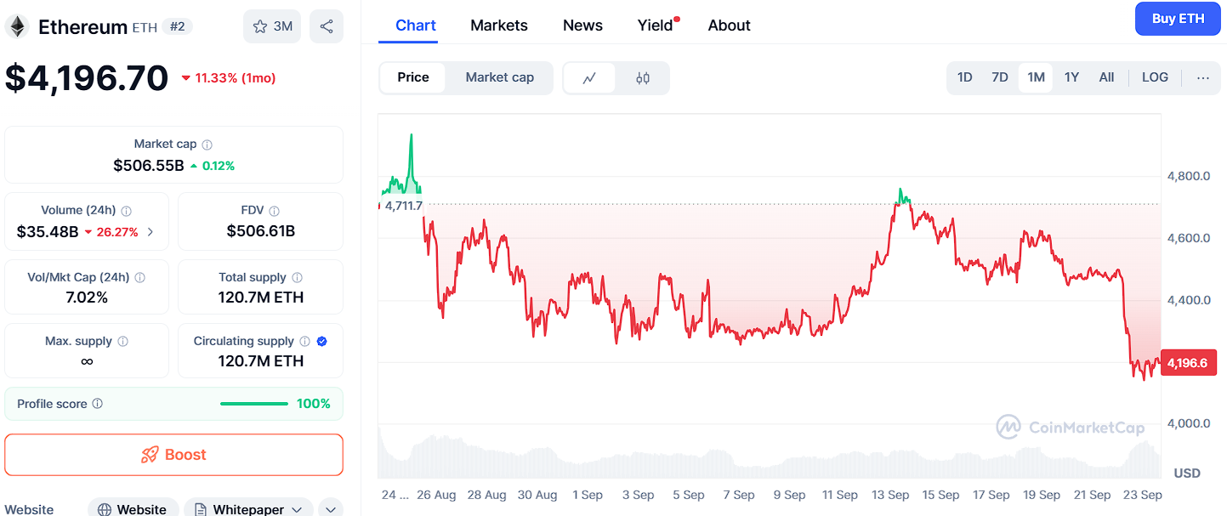Click the Market cap info icon

[x=207, y=145]
